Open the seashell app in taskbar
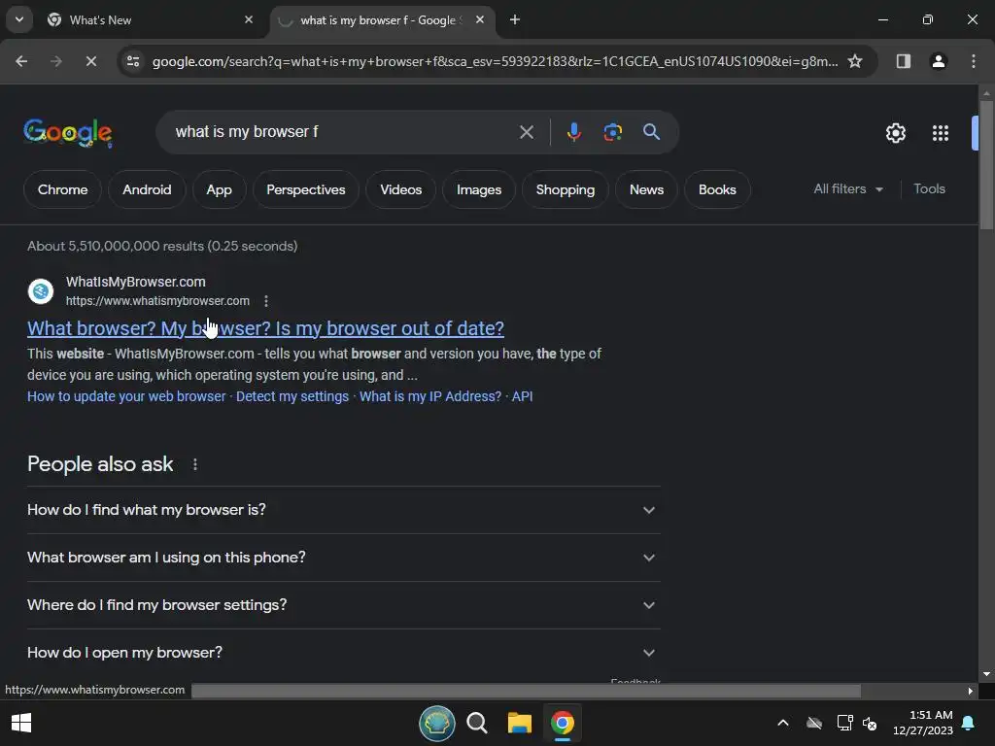Image resolution: width=995 pixels, height=746 pixels. (436, 723)
